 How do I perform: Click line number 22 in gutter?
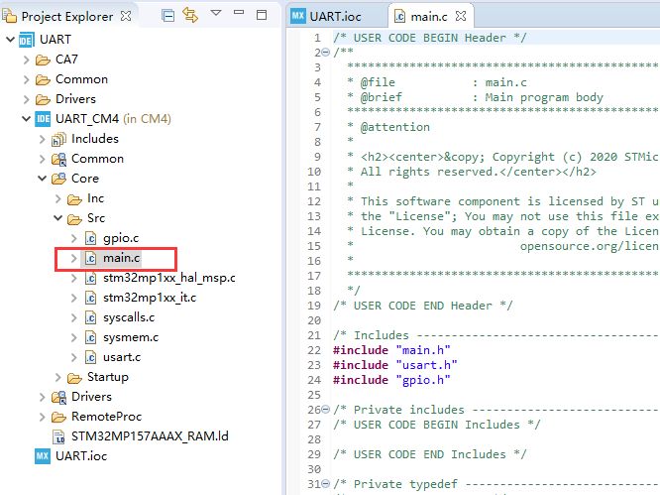tap(314, 350)
